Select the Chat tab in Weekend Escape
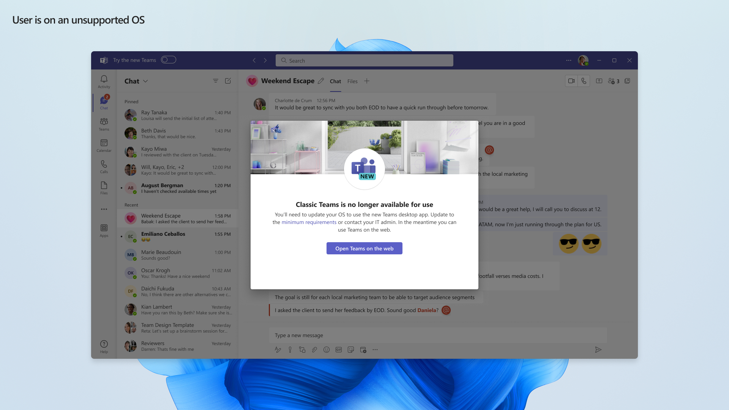This screenshot has width=729, height=410. point(335,81)
